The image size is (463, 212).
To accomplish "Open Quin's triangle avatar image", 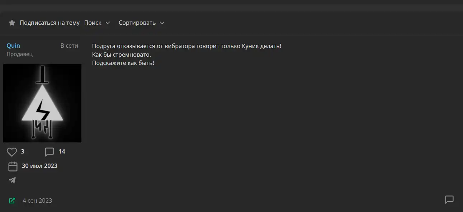I will (x=42, y=103).
